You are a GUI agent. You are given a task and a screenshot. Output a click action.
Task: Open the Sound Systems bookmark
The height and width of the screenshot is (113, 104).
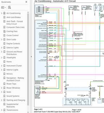[x=13, y=96]
